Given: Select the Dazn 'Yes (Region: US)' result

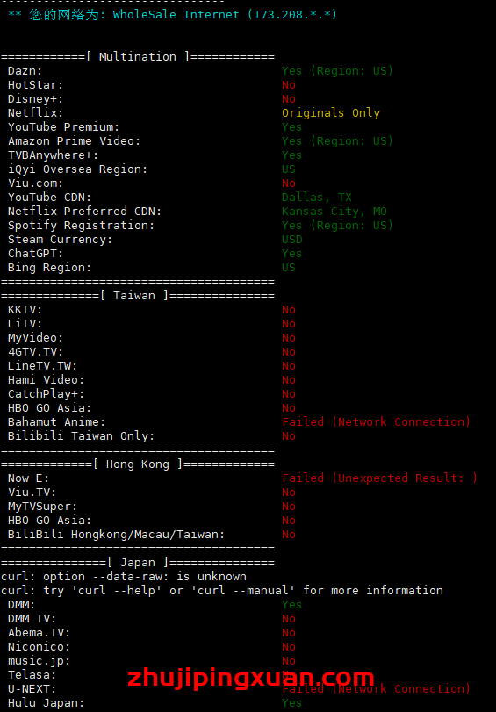Looking at the screenshot, I should click(x=337, y=71).
